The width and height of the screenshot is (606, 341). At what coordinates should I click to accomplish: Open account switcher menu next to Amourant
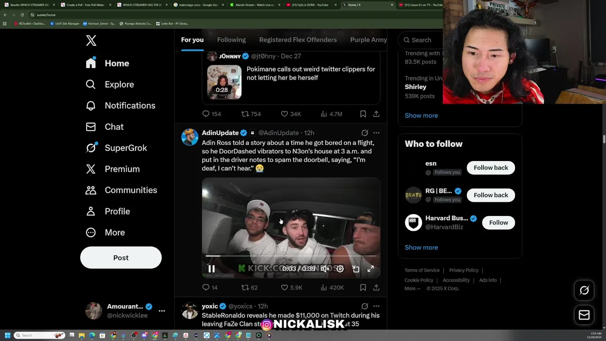[x=162, y=311]
